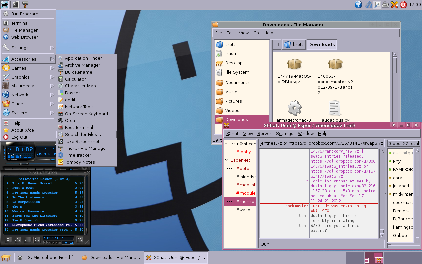The height and width of the screenshot is (264, 422).
Task: Click the brett path button in File Manager
Action: coord(293,45)
